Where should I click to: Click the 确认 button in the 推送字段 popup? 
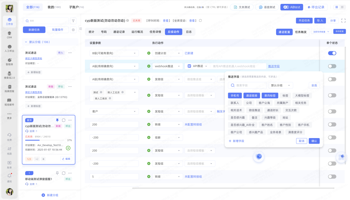tap(314, 141)
